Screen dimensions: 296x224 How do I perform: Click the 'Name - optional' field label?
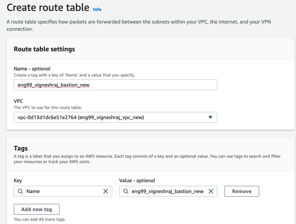click(32, 69)
